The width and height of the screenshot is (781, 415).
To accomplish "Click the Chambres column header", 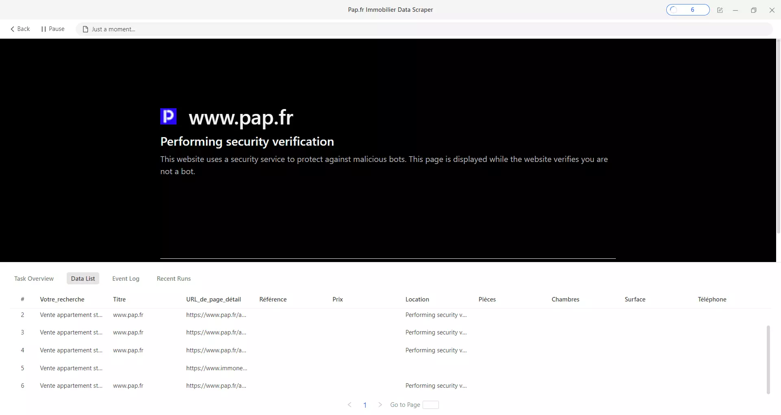I will (565, 299).
